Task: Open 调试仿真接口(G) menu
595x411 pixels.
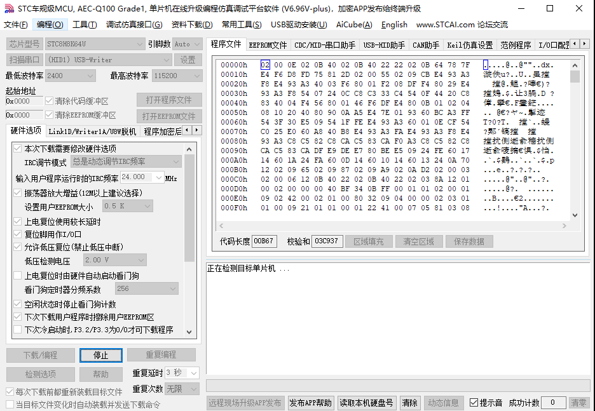Action: [x=134, y=25]
